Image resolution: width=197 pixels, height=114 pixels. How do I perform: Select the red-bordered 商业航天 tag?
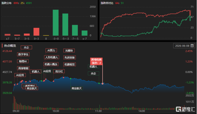32,88
